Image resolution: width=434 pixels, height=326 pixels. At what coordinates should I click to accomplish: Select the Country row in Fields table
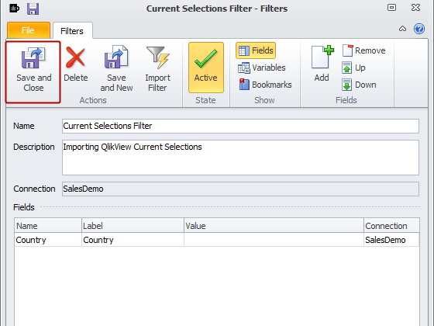(217, 240)
